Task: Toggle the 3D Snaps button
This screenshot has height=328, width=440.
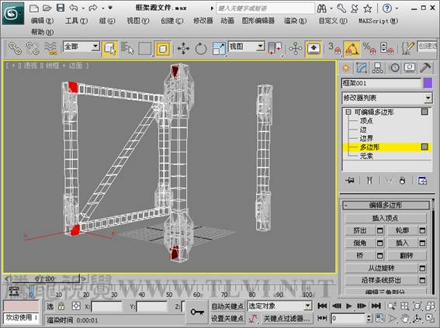Action: (334, 48)
